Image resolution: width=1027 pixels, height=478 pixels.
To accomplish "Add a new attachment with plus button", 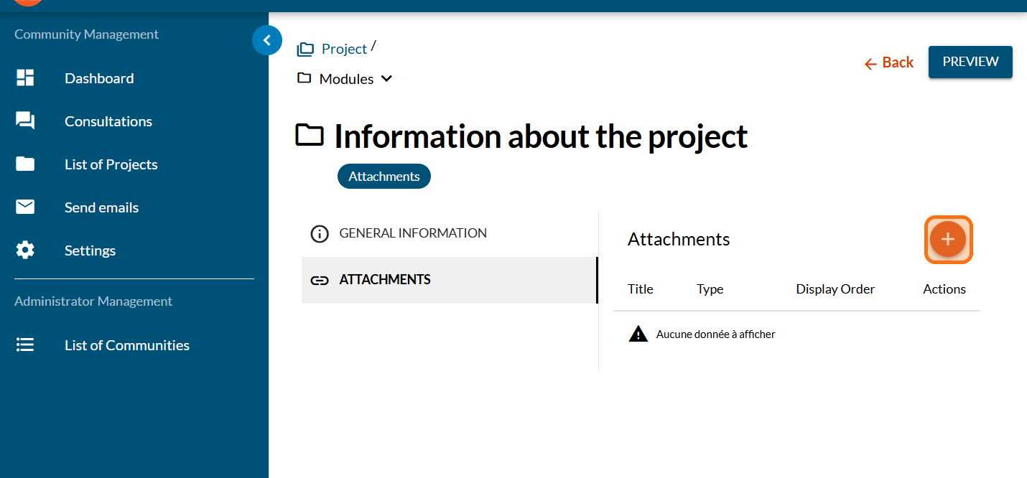I will 947,240.
